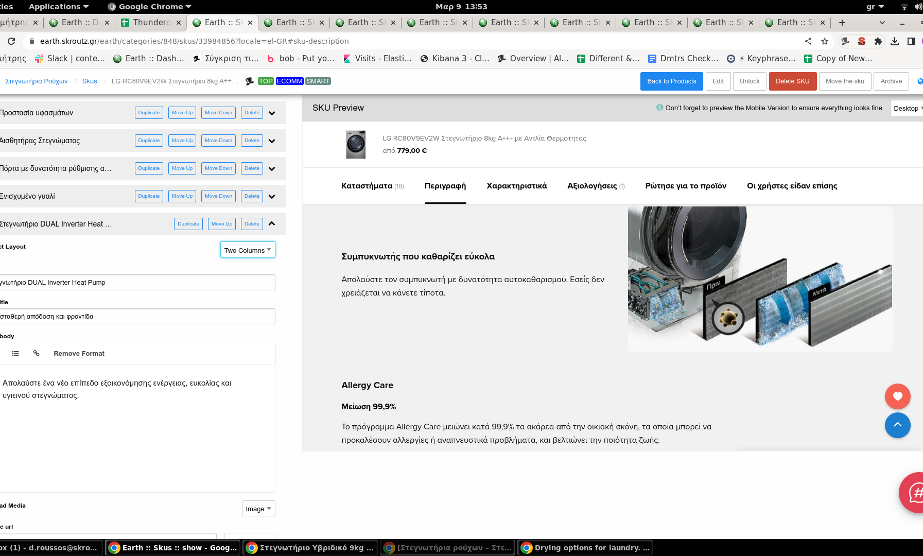Click the red Delete SKU button

click(793, 81)
